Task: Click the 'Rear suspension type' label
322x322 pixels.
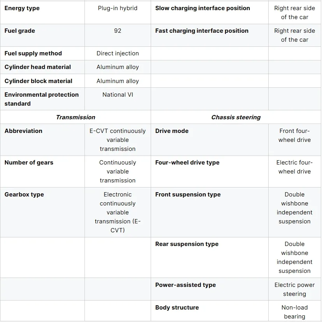Action: point(187,244)
